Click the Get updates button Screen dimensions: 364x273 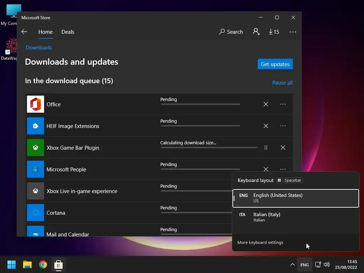tap(275, 64)
